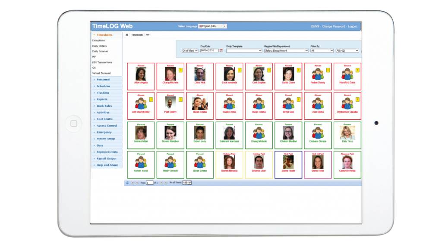Expand the Daily Template dropdown
This screenshot has width=448, height=248.
[x=244, y=51]
